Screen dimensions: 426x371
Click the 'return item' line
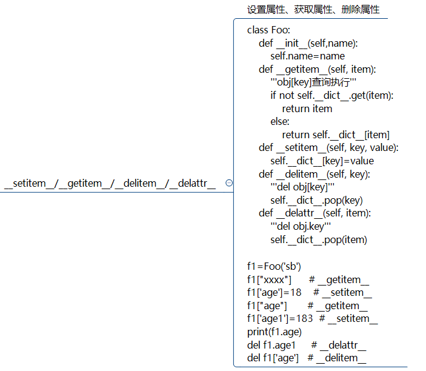coord(307,109)
